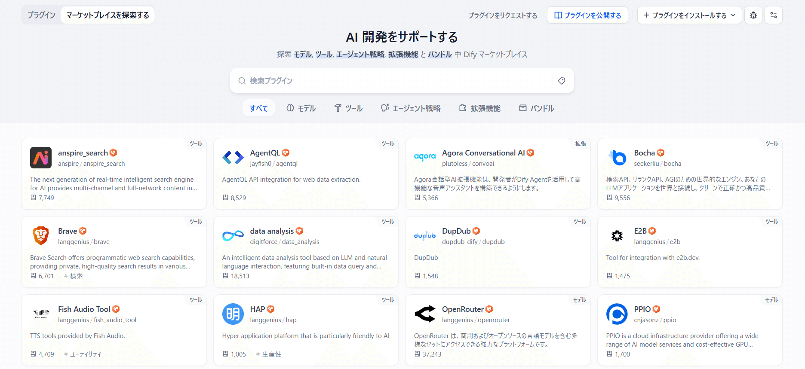Click the 検索 tag on Brave card
The height and width of the screenshot is (369, 805).
[74, 276]
